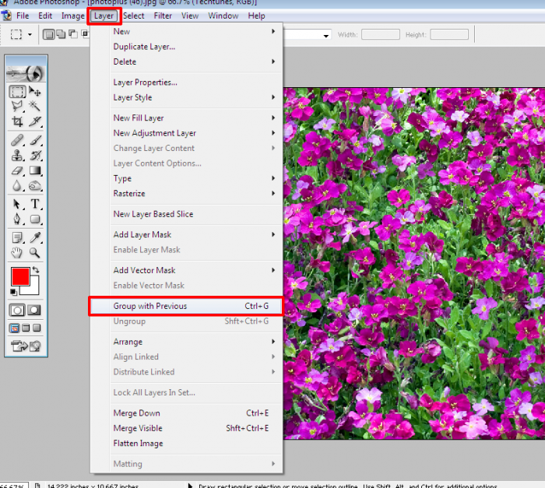Click the red foreground color swatch
Image resolution: width=545 pixels, height=488 pixels.
click(x=19, y=276)
